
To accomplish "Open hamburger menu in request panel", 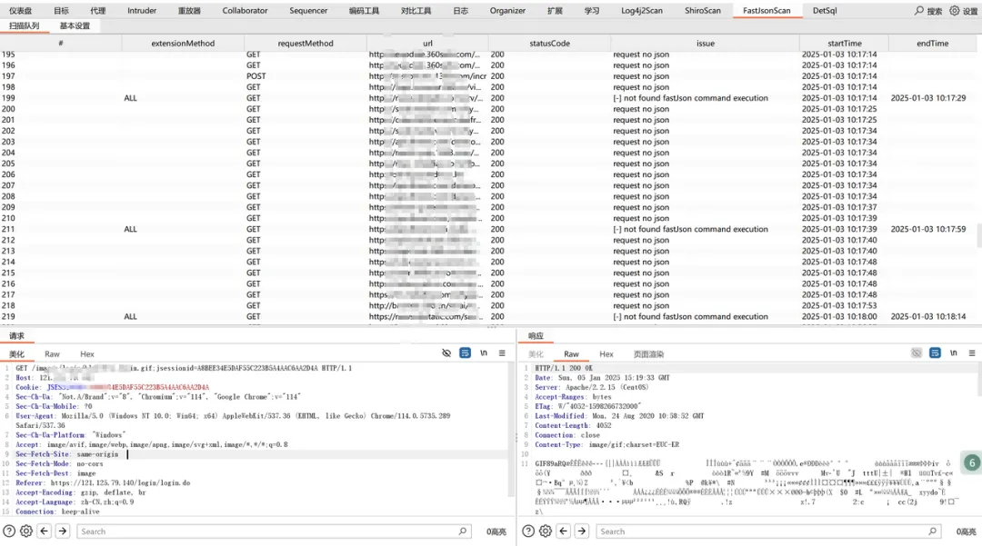I will (502, 353).
